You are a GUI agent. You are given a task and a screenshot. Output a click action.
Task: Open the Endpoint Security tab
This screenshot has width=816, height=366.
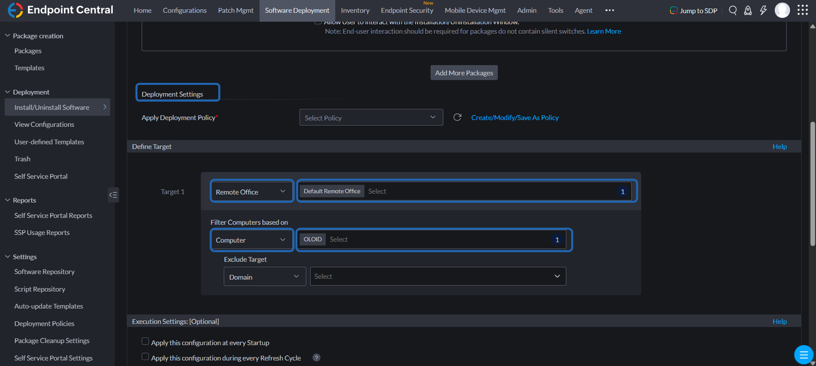pos(407,11)
